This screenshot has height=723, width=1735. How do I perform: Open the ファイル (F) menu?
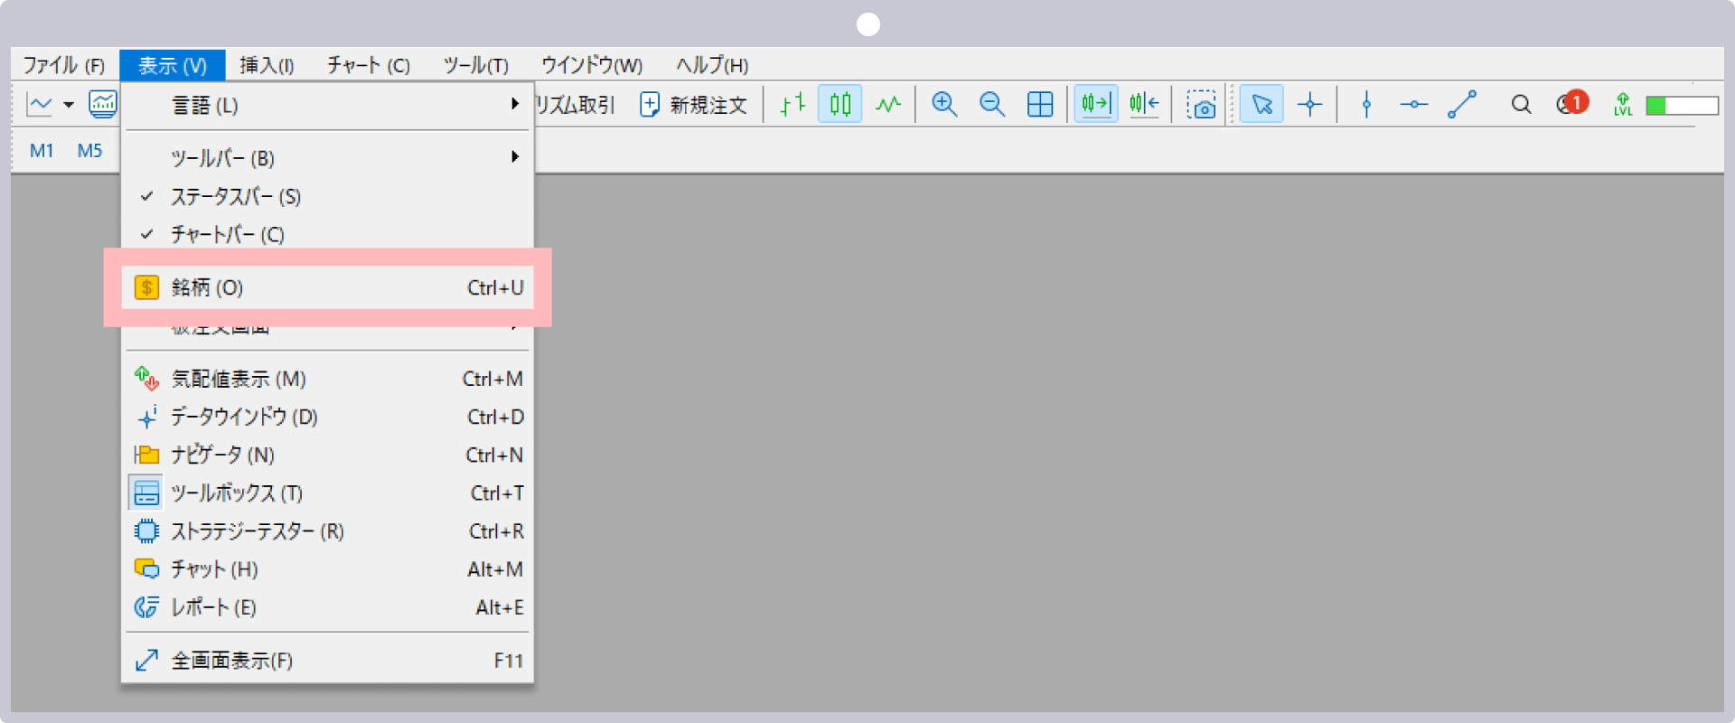click(64, 65)
